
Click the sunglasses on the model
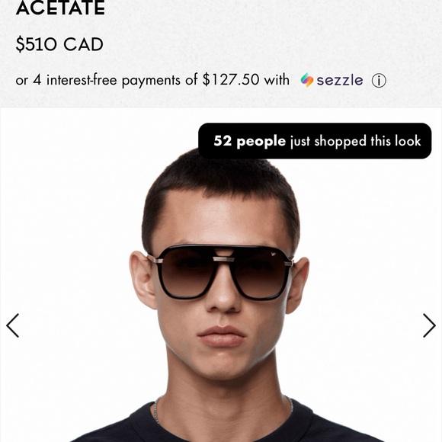pyautogui.click(x=220, y=272)
